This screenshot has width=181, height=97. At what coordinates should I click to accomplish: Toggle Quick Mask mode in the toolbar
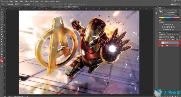[x=2, y=64]
